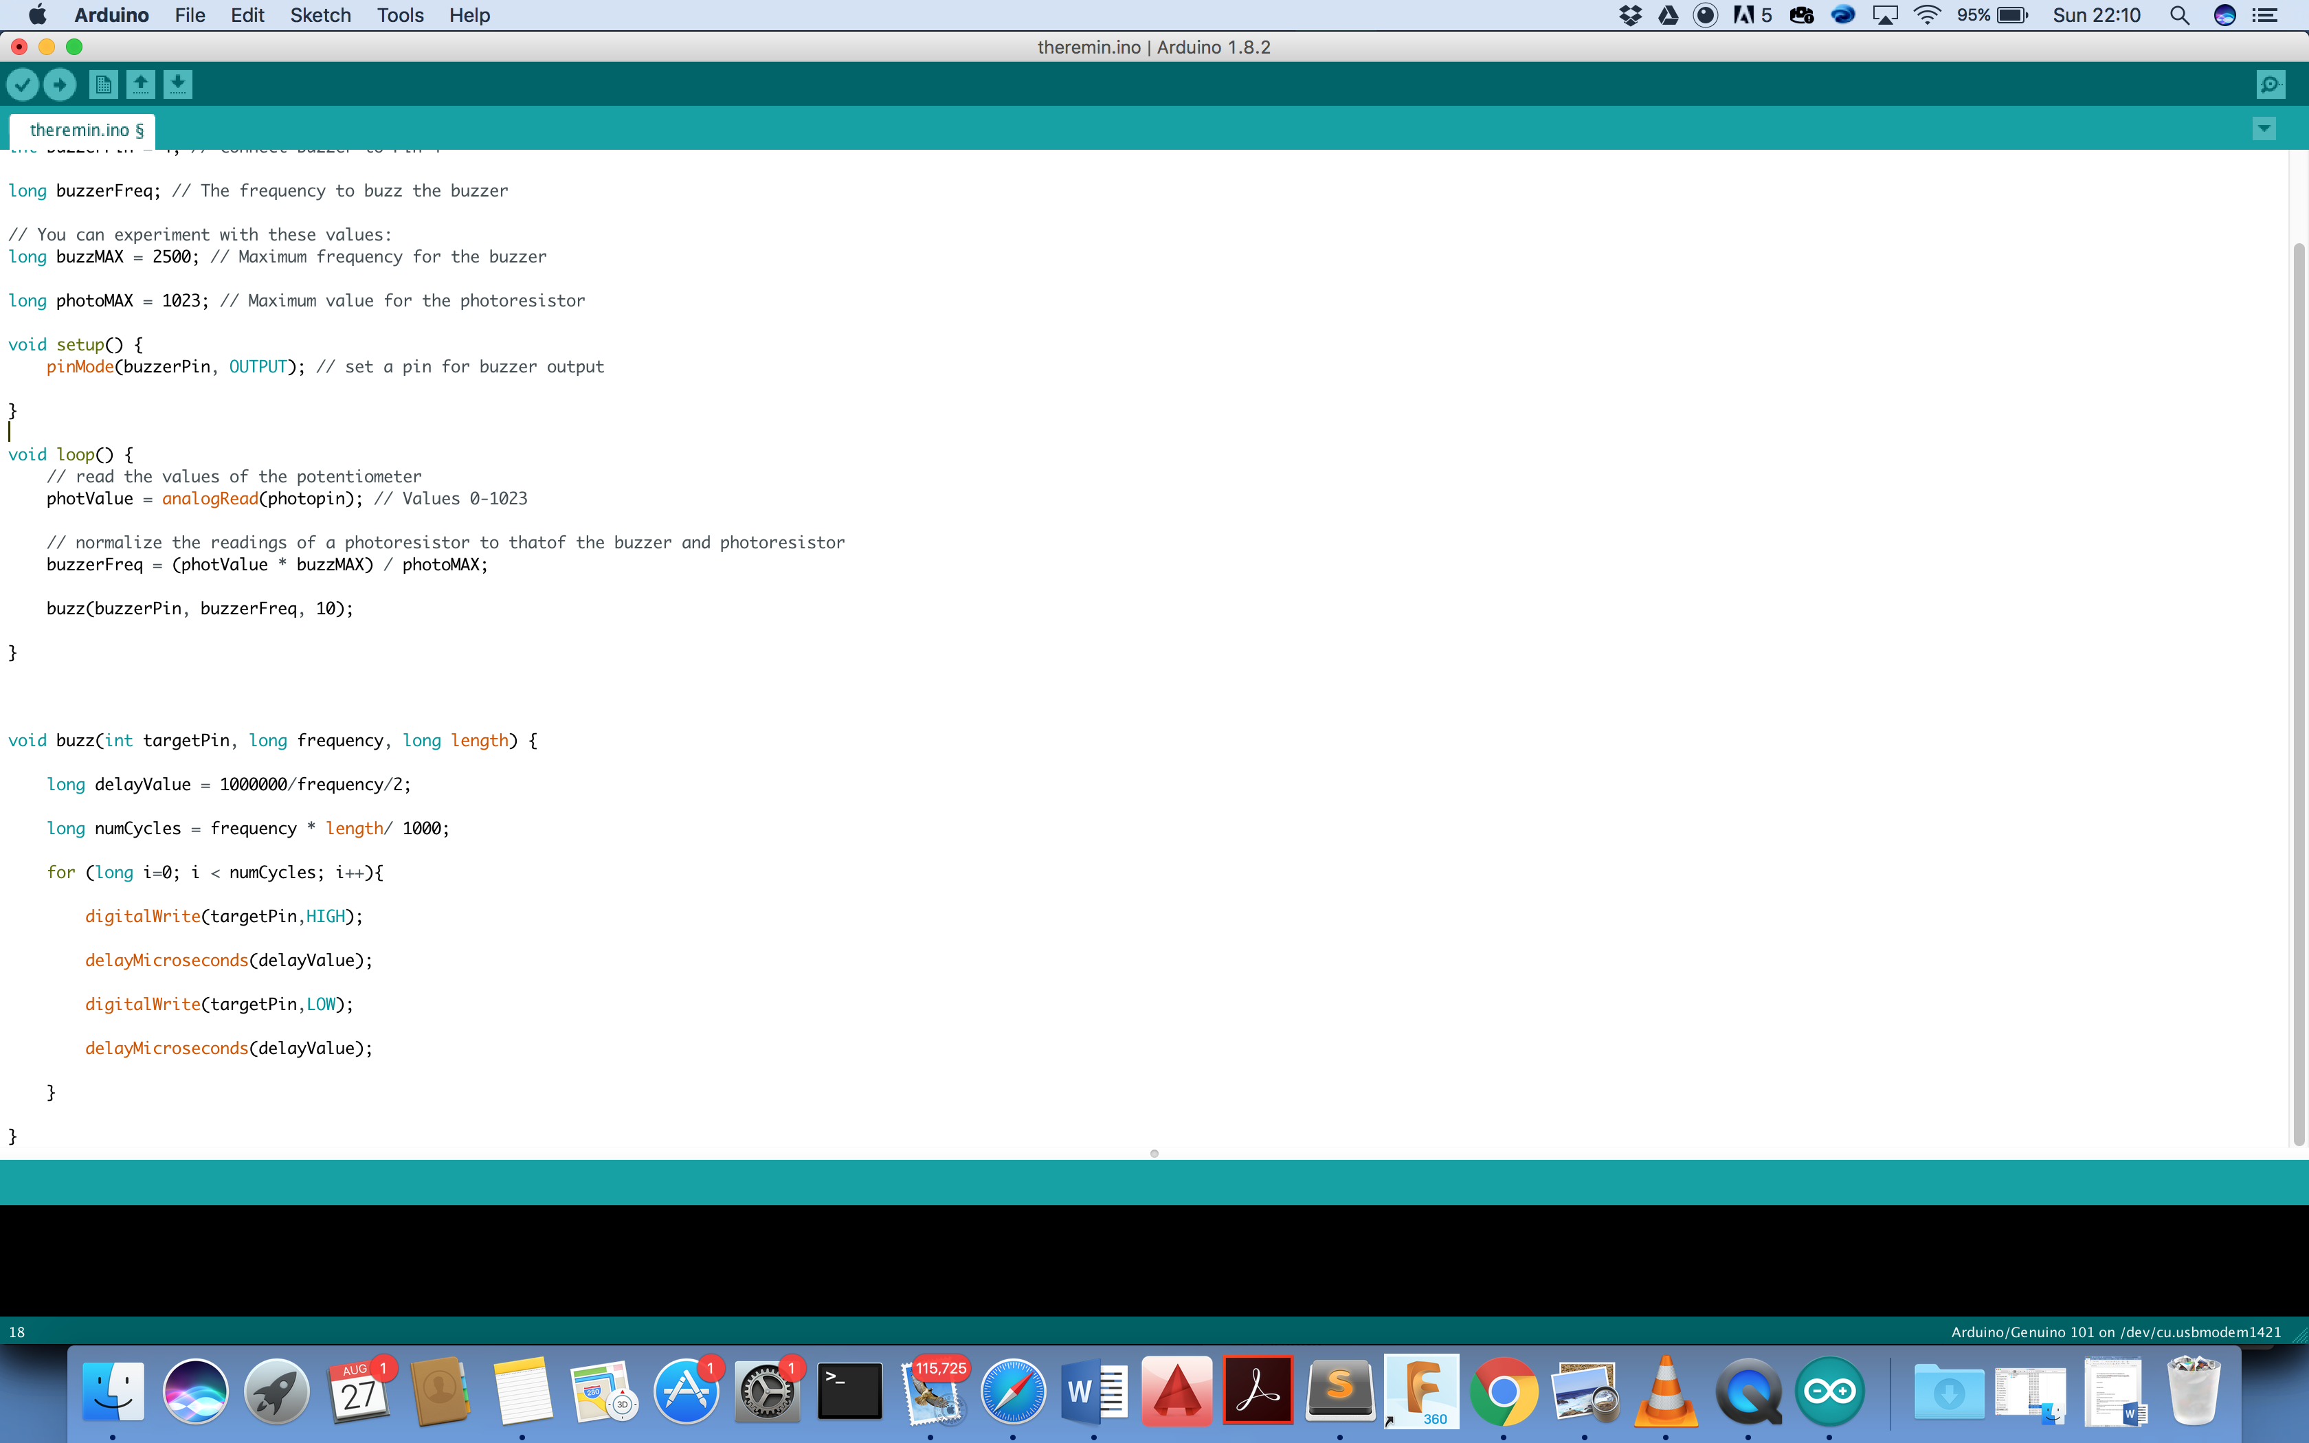The height and width of the screenshot is (1443, 2309).
Task: Click 'buzz(buzzerPin, buzzerFreq, 10);' line
Action: (201, 609)
